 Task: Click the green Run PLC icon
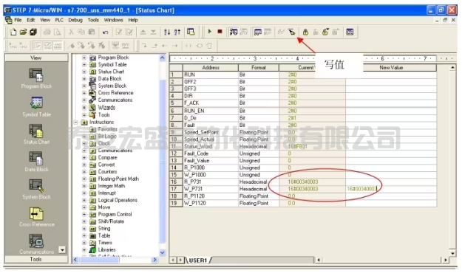[x=210, y=32]
